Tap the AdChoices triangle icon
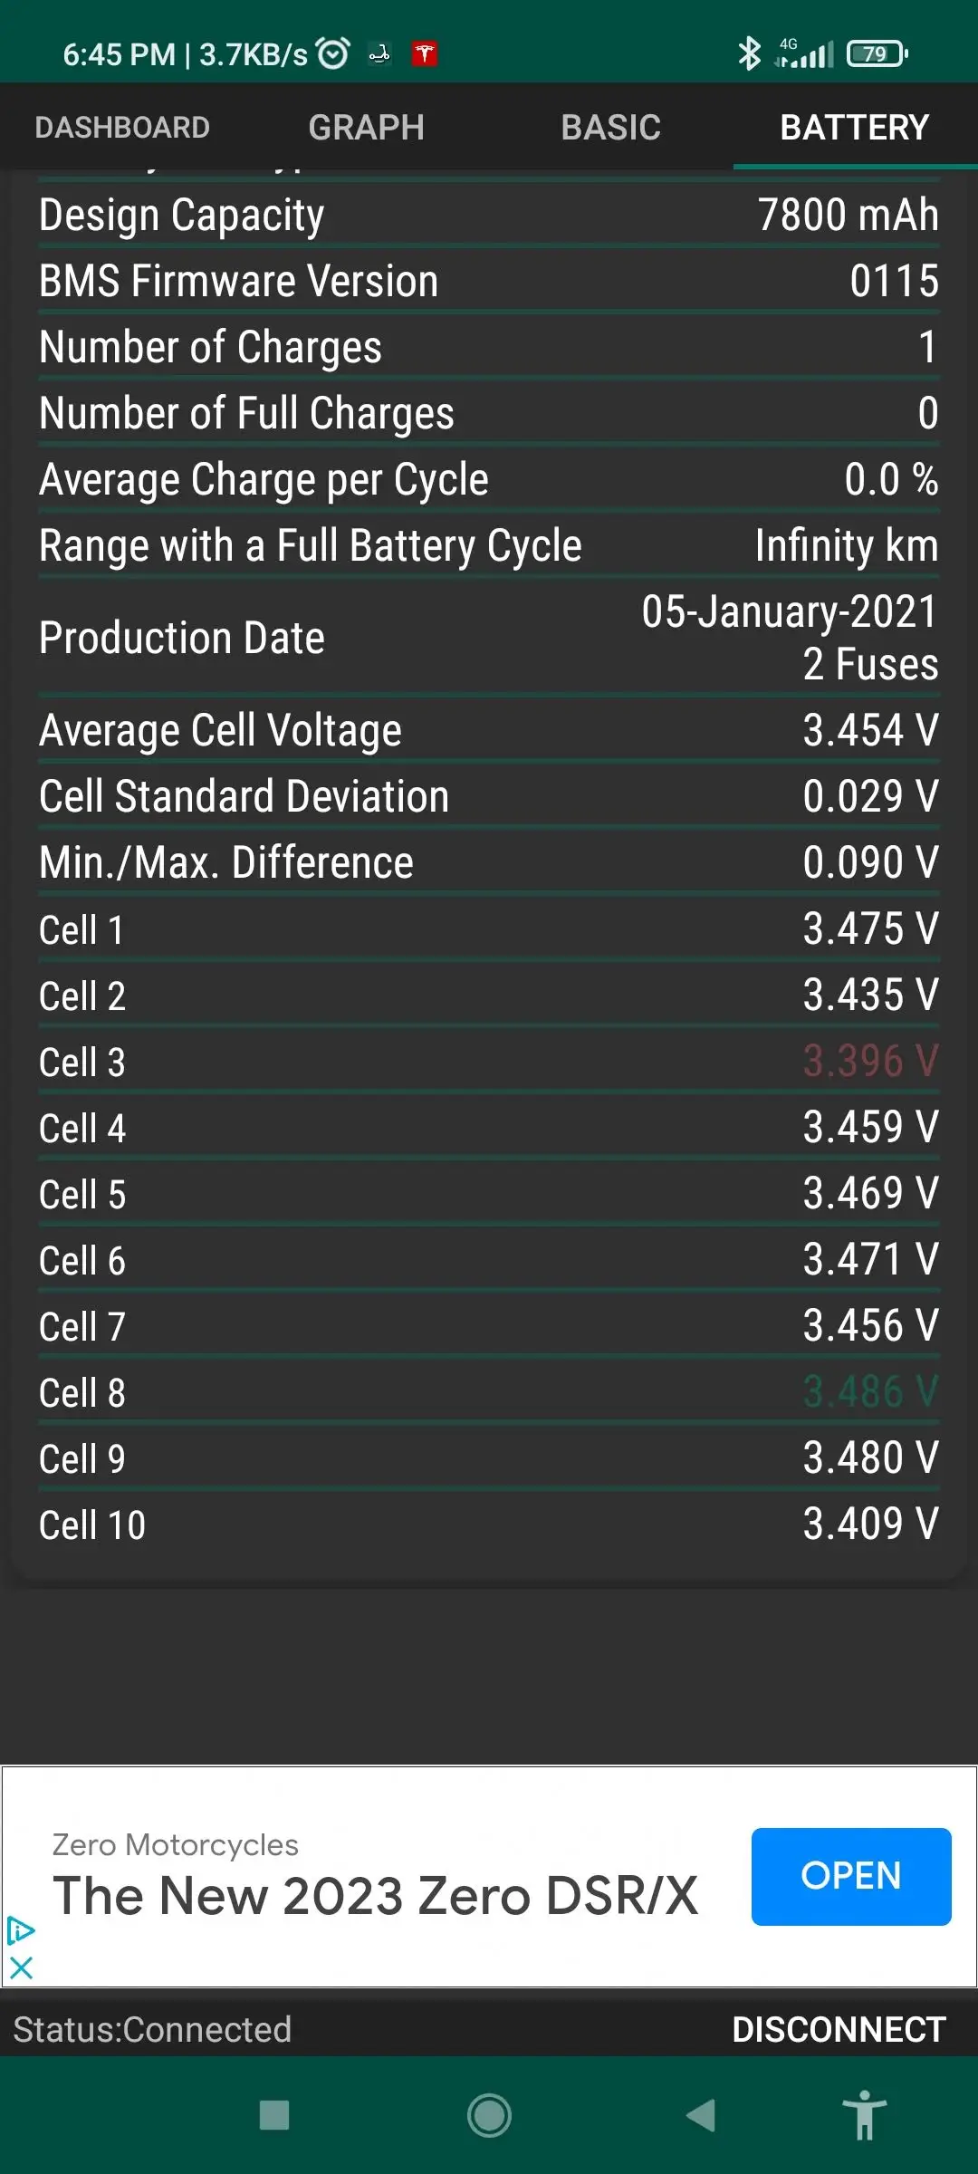Viewport: 978px width, 2174px height. 20,1931
